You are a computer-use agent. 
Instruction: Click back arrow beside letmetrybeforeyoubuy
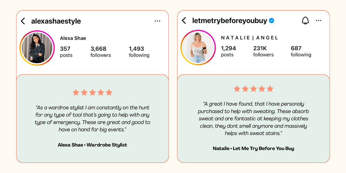[x=184, y=21]
